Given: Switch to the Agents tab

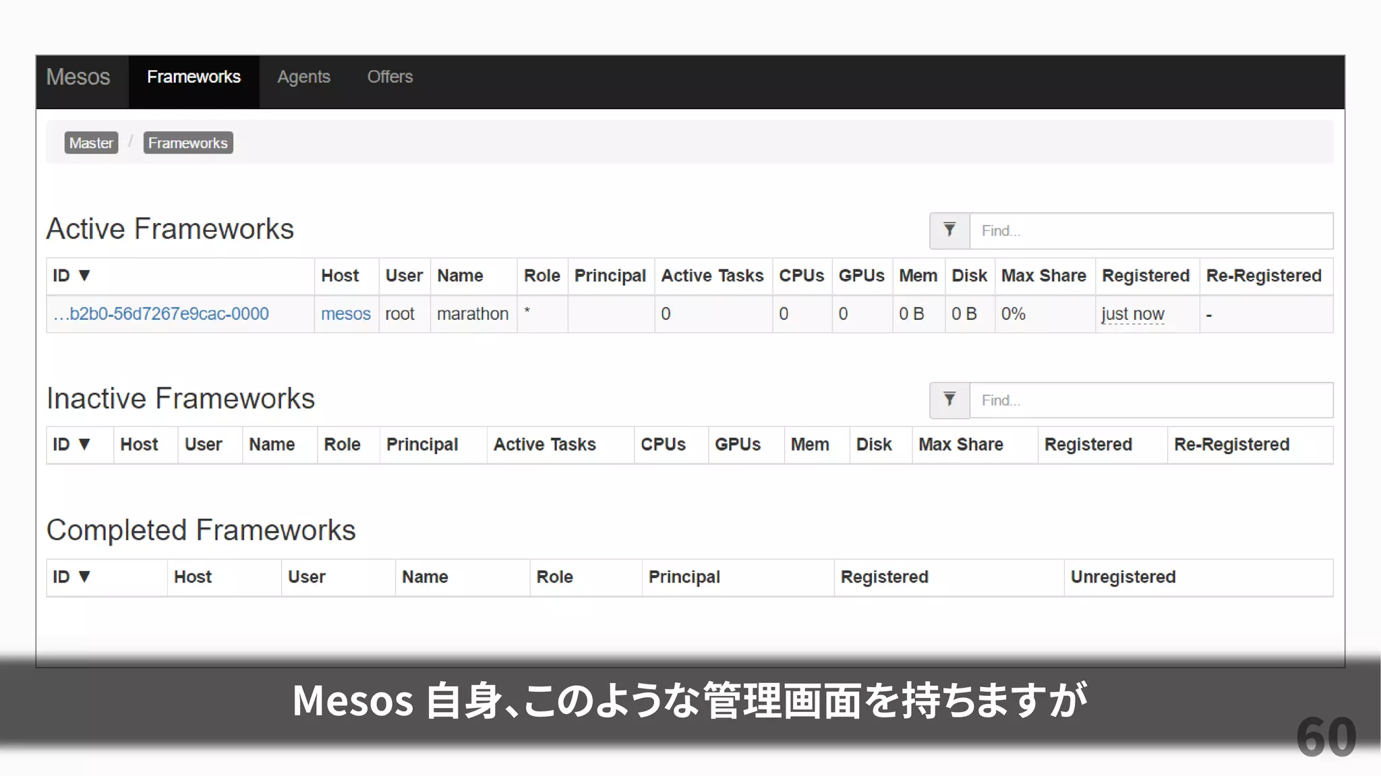Looking at the screenshot, I should (303, 77).
